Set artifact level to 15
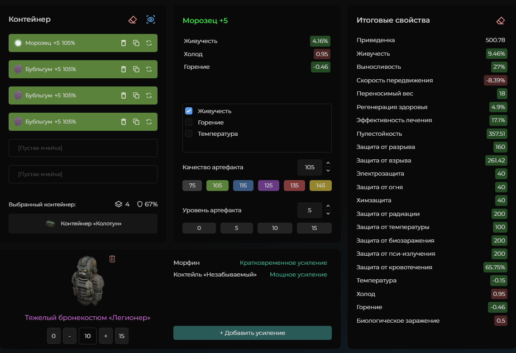 [314, 228]
